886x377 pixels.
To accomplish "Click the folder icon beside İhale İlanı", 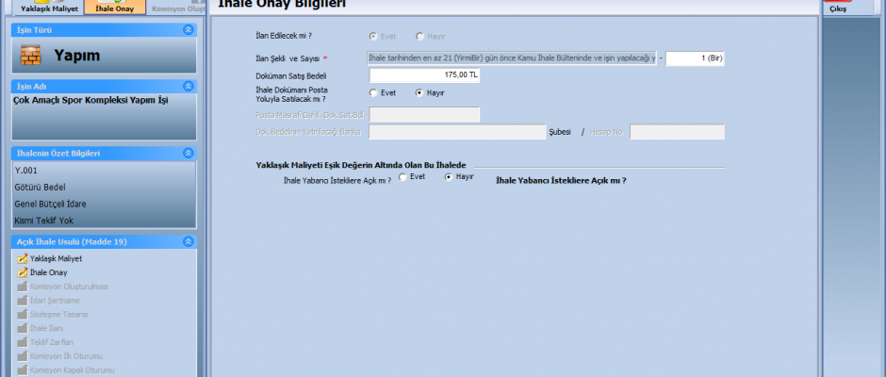I will 23,328.
